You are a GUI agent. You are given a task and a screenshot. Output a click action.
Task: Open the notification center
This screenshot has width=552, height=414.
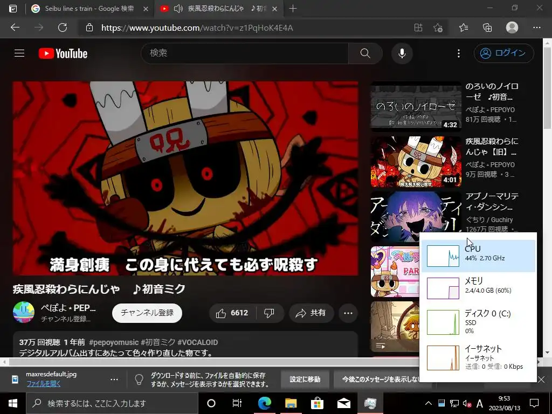tap(534, 403)
